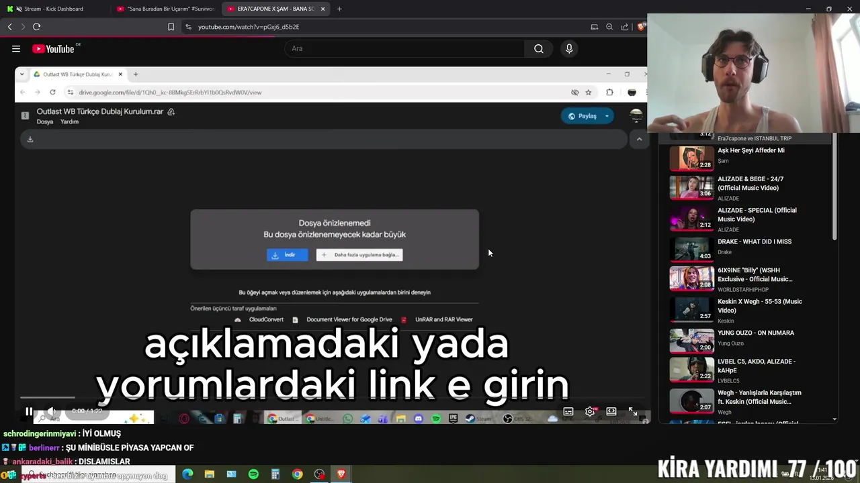
Task: Open File Explorer from the taskbar
Action: tap(210, 474)
